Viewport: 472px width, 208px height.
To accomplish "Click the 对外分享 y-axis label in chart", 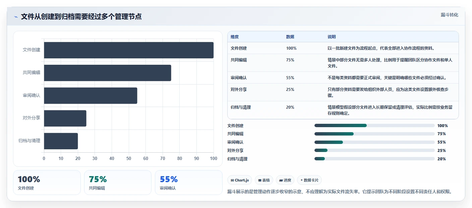I will coord(32,118).
